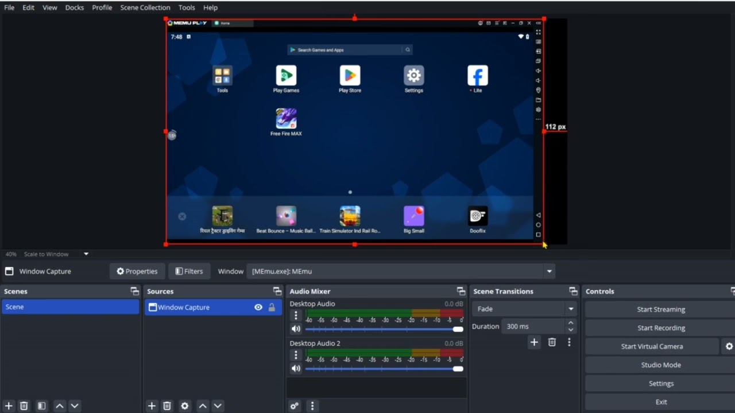Image resolution: width=735 pixels, height=413 pixels.
Task: Open the View menu
Action: tap(50, 7)
